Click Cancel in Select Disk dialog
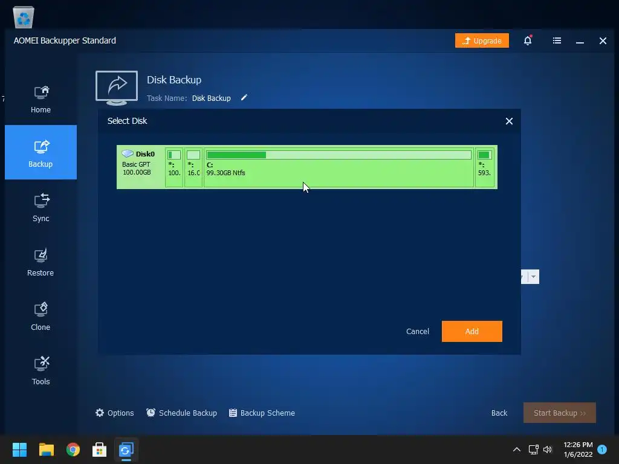619x464 pixels. click(x=417, y=332)
